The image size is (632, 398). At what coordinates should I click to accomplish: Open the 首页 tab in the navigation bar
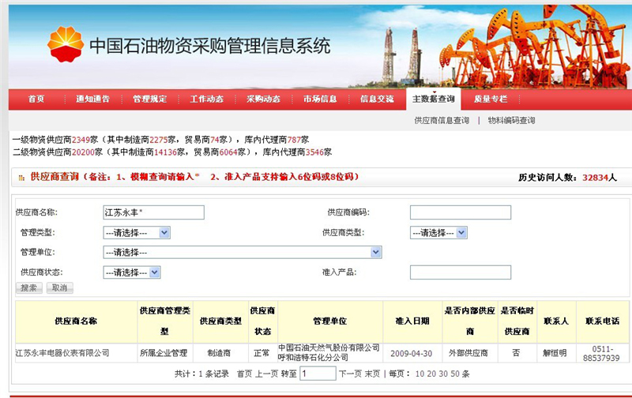36,99
